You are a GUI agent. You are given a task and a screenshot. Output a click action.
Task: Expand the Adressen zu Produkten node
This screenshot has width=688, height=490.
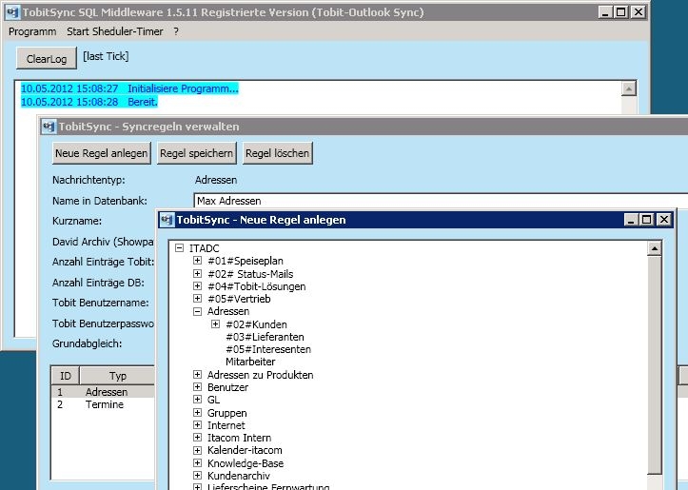(x=197, y=375)
